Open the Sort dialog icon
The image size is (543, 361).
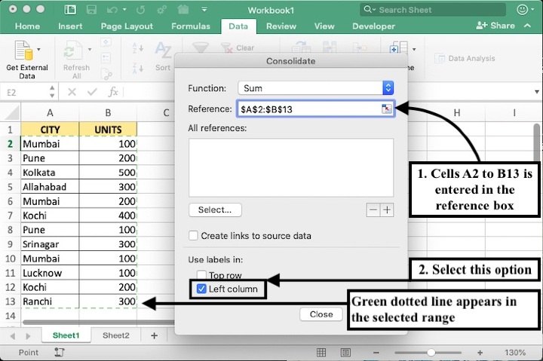tap(163, 50)
